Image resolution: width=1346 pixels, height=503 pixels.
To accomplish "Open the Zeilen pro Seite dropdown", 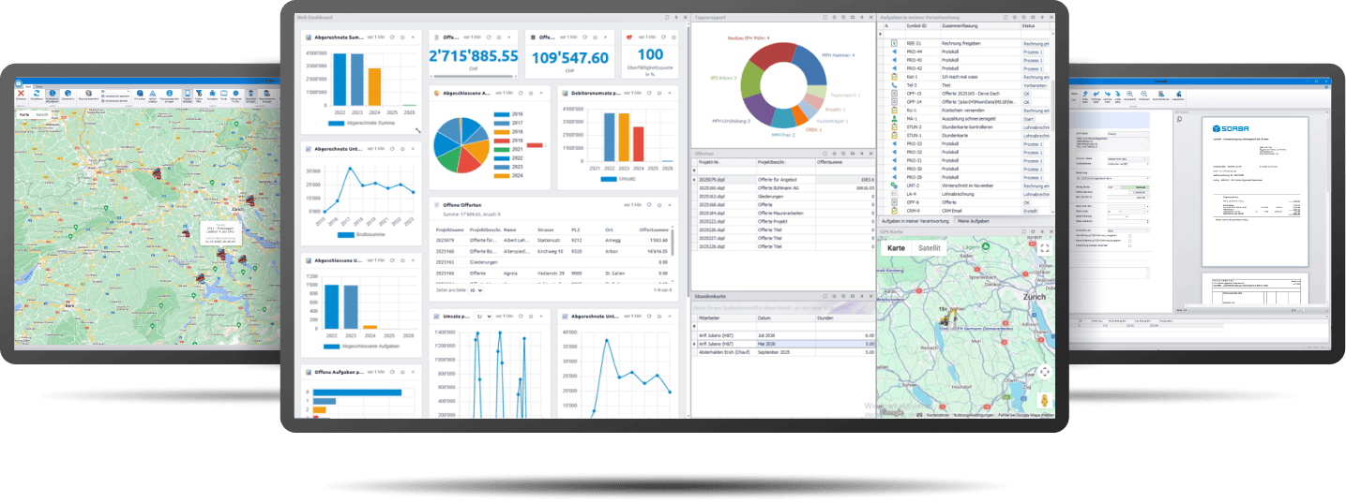I will point(476,290).
